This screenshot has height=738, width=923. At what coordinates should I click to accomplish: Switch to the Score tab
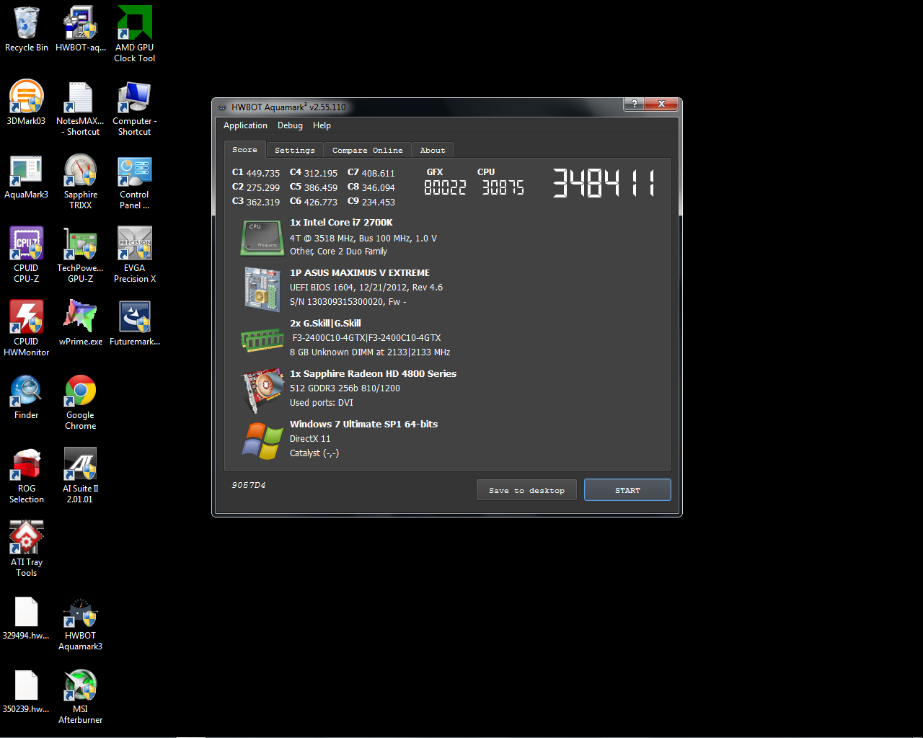244,149
